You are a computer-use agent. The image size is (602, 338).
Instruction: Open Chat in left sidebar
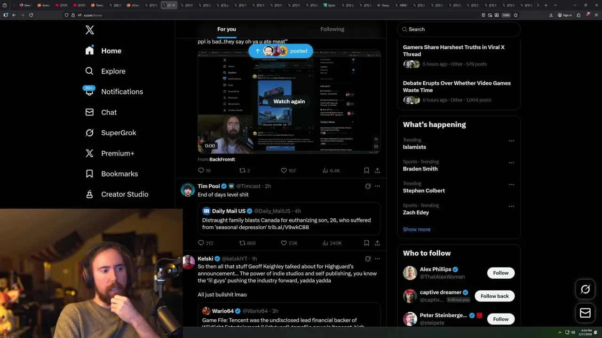tap(101, 112)
